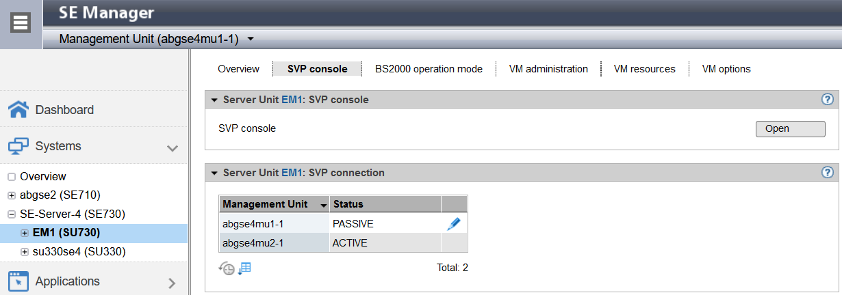Open the Management Unit dropdown in header
Viewport: 842px width, 295px height.
(251, 40)
